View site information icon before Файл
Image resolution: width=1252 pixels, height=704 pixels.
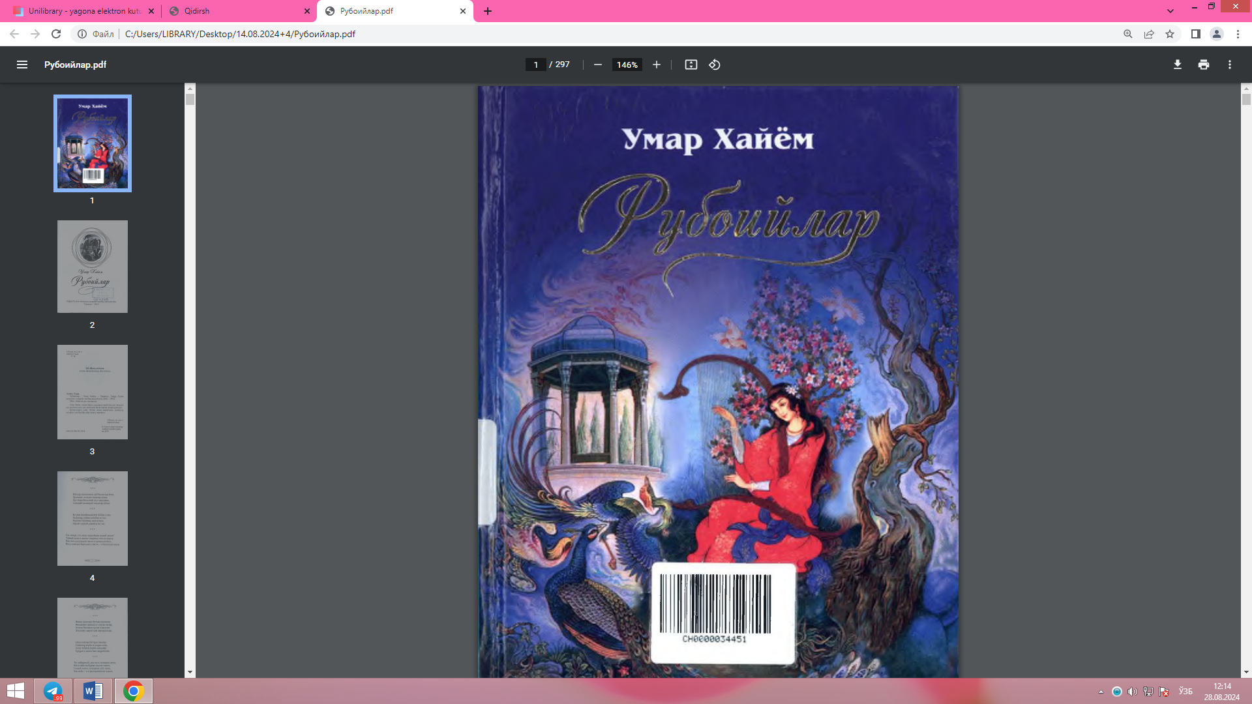(82, 34)
